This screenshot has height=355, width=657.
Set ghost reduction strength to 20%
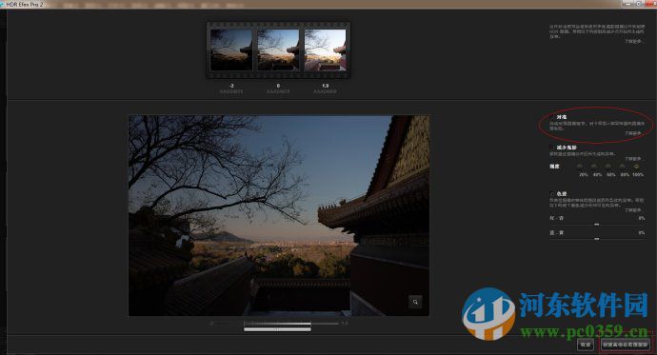click(580, 167)
